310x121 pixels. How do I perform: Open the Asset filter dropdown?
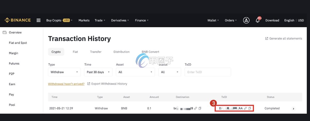(x=135, y=72)
